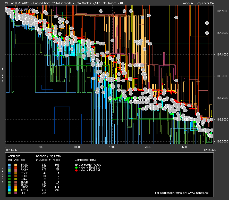Click the Composite Trades gray legend marker
Screen dimensions: 229x200
(x=76, y=165)
